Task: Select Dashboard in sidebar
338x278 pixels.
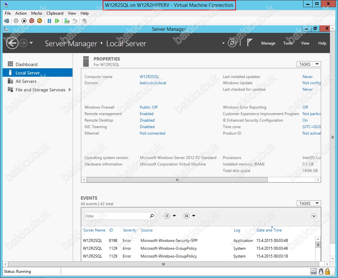Action: [x=37, y=64]
